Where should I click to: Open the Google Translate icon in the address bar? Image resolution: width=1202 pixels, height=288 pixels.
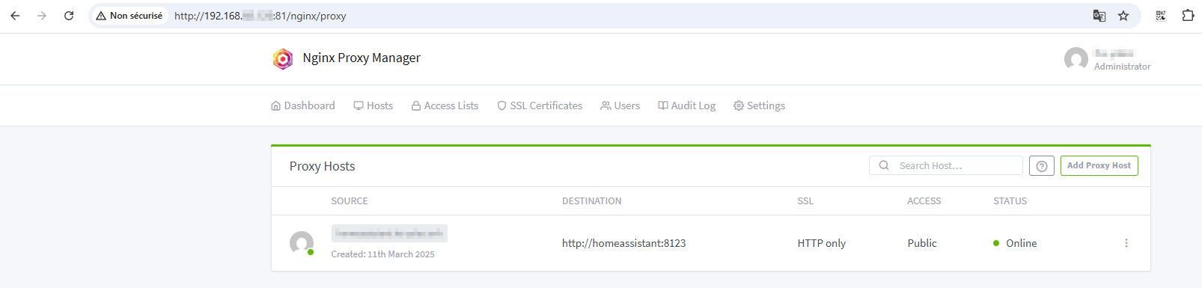1099,16
